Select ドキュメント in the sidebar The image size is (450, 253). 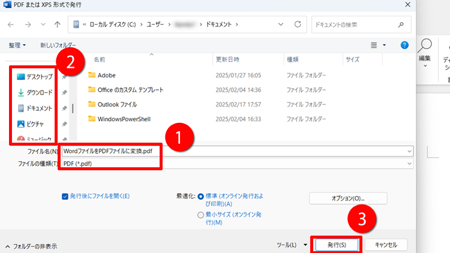coord(34,108)
